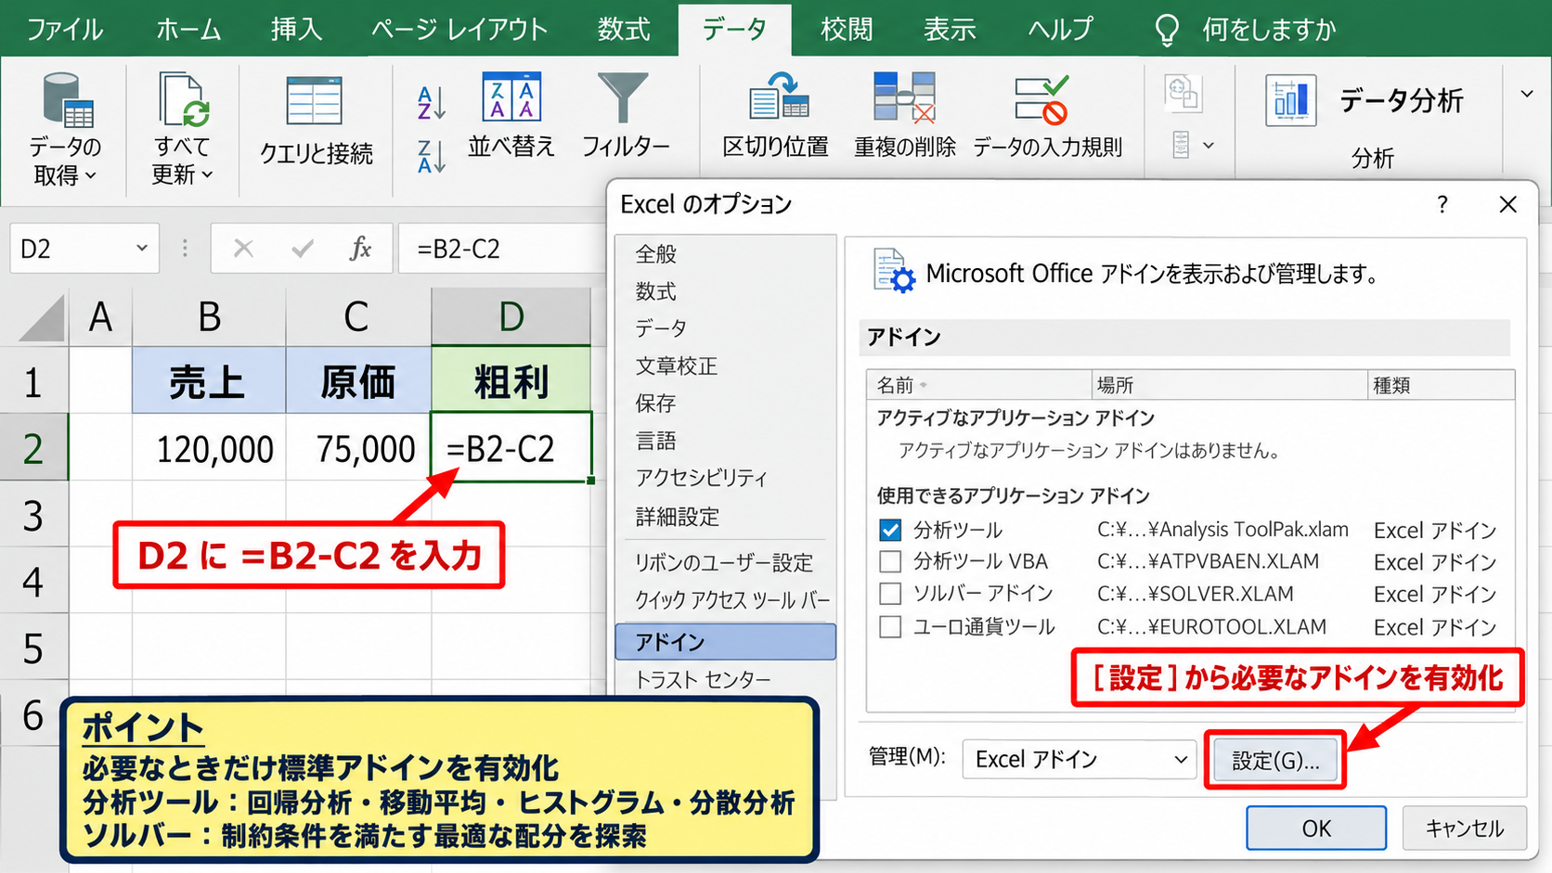Select cell B2 containing 120,000
This screenshot has width=1552, height=873.
click(x=209, y=447)
